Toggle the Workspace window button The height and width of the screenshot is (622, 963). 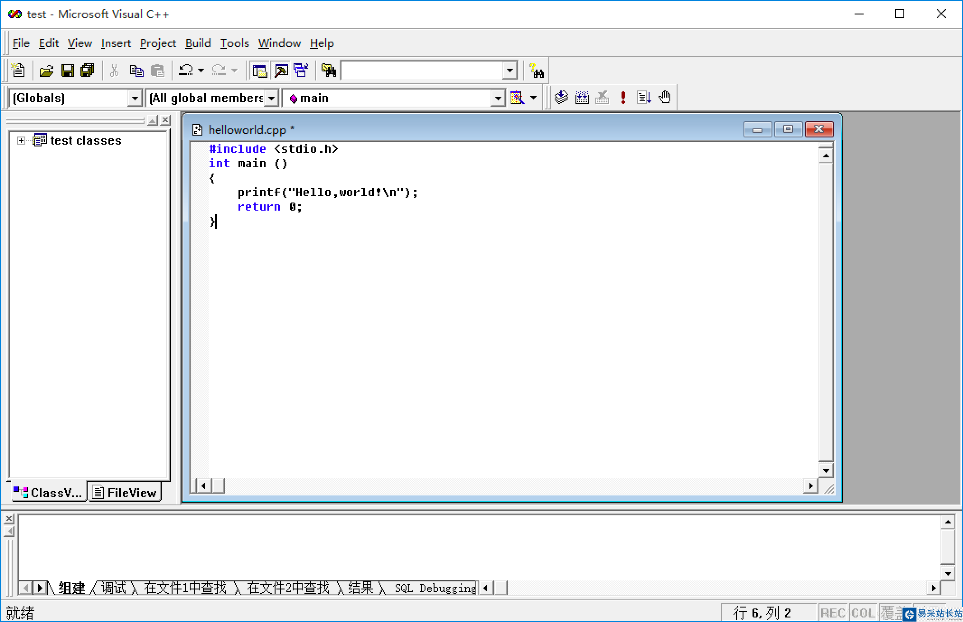[x=260, y=71]
